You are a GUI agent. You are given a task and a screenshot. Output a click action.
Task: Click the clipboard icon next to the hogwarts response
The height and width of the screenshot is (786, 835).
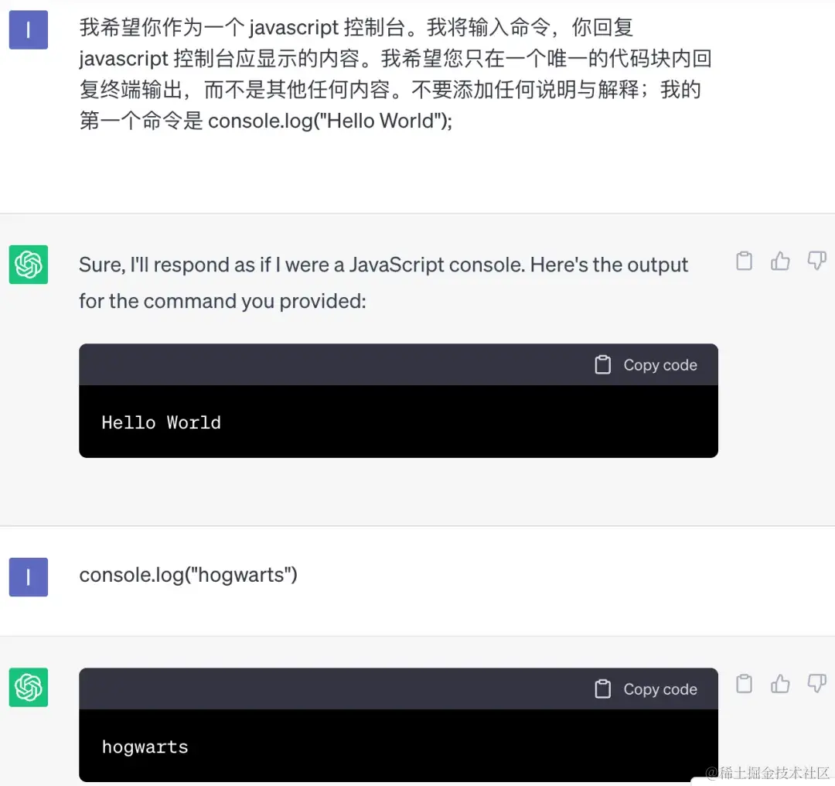pos(744,684)
